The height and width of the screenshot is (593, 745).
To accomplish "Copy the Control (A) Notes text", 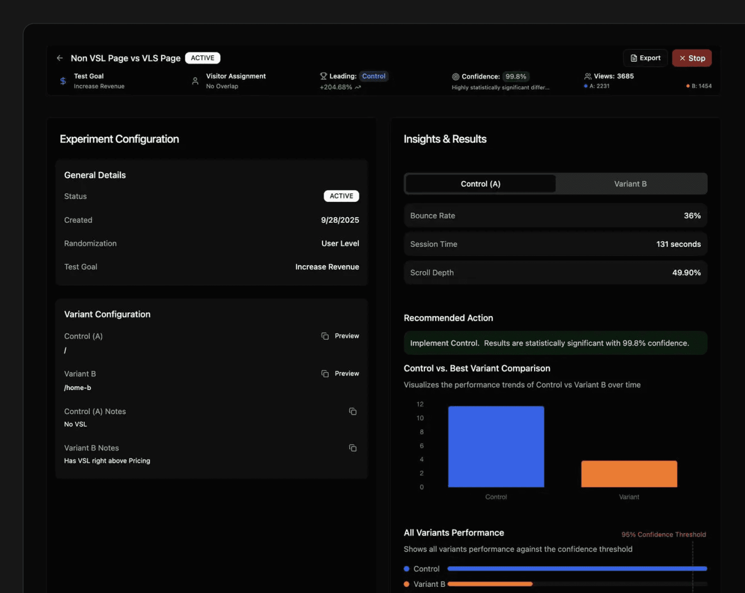I will (x=353, y=411).
